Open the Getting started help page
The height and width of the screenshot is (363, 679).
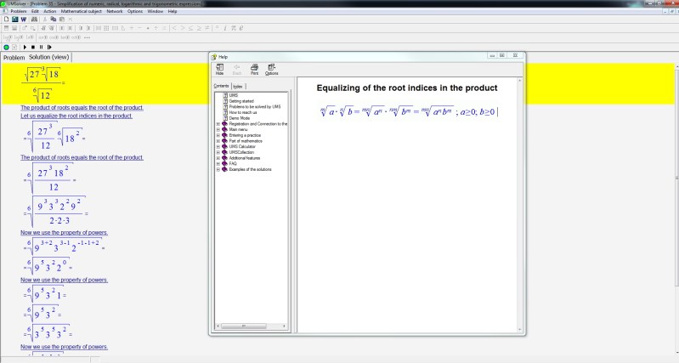coord(241,101)
